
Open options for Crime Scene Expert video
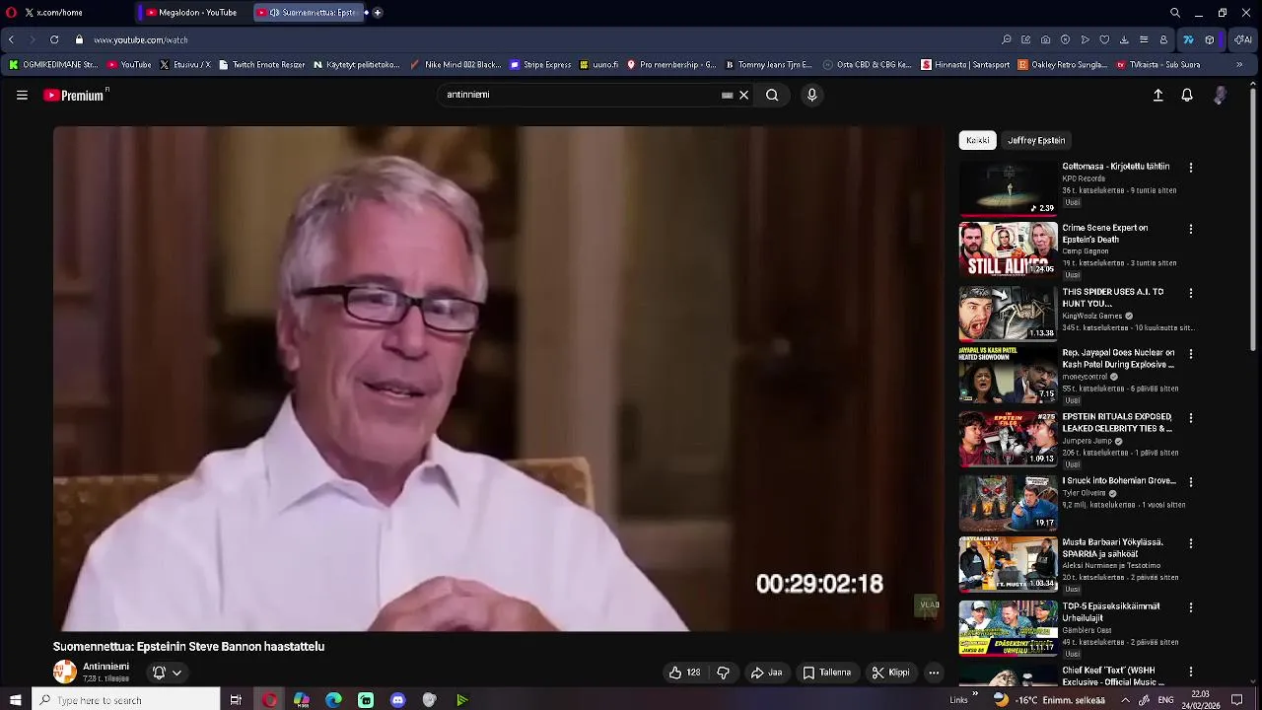1190,229
